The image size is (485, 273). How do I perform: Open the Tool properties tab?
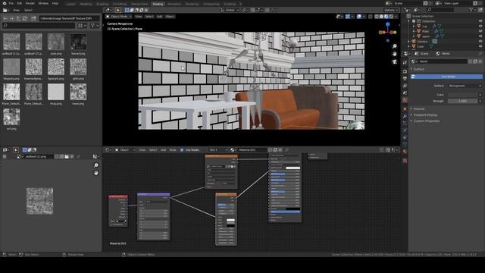click(x=405, y=63)
